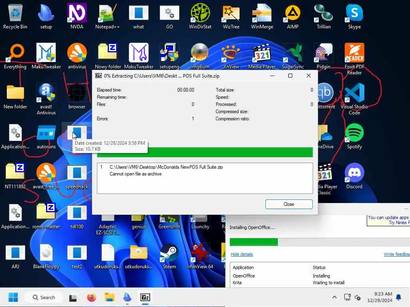Launch Spotify from the desktop

point(354,136)
